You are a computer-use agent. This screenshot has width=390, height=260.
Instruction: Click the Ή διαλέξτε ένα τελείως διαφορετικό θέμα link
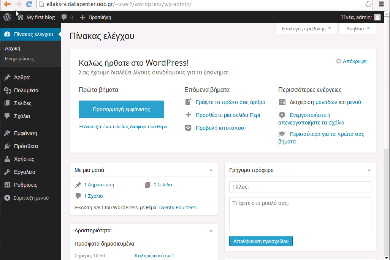[124, 127]
